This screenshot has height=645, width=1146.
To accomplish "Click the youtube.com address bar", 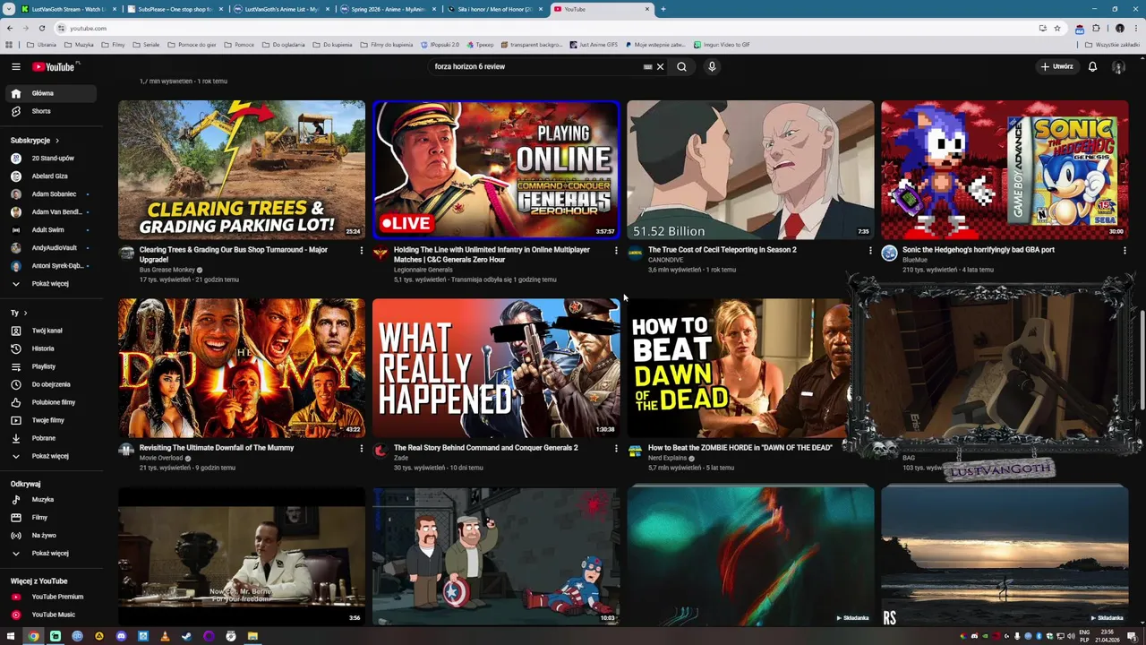I will point(537,28).
